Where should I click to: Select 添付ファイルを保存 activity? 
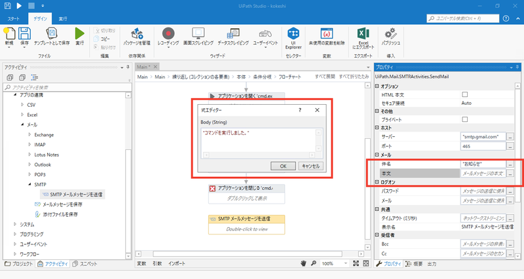56,214
